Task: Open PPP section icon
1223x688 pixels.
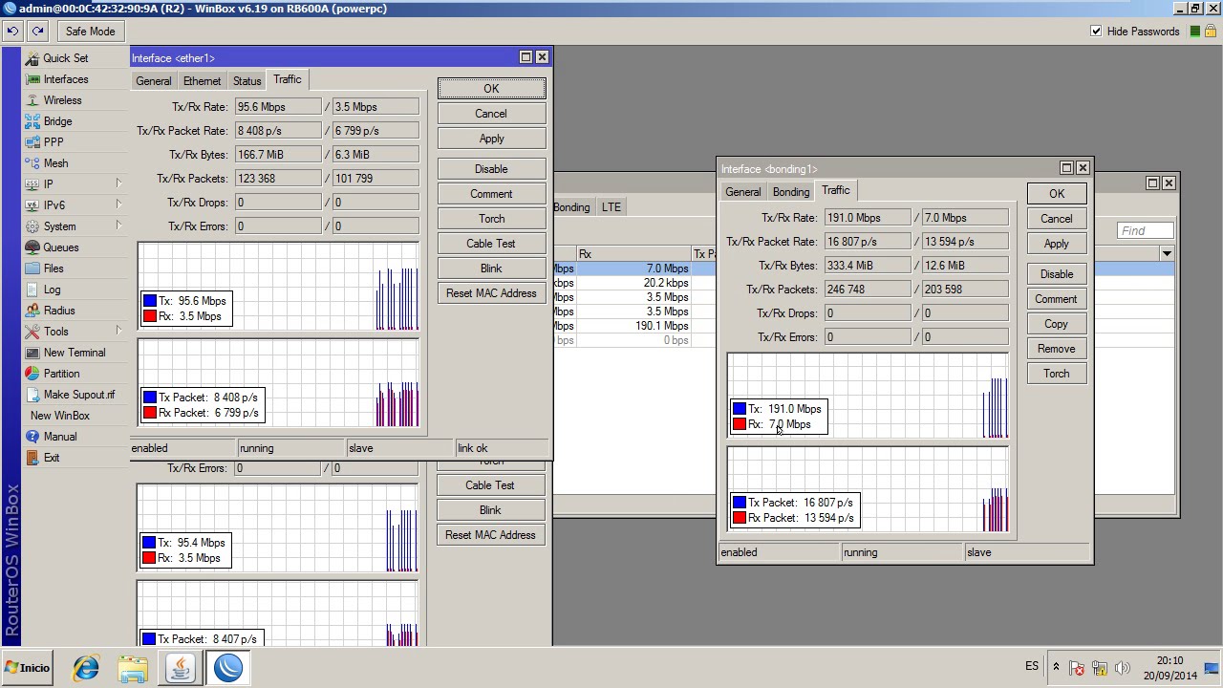Action: 32,142
